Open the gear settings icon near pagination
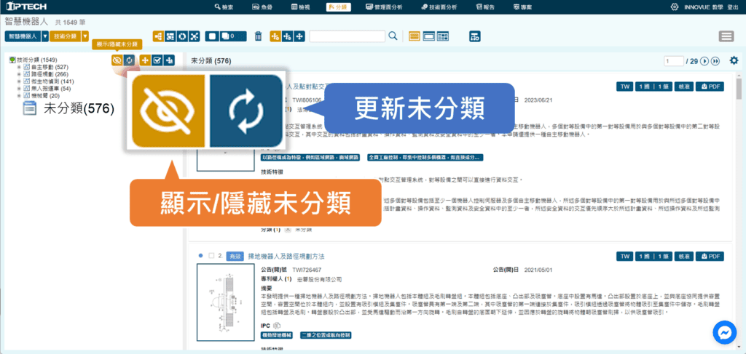Image resolution: width=746 pixels, height=354 pixels. coord(734,61)
